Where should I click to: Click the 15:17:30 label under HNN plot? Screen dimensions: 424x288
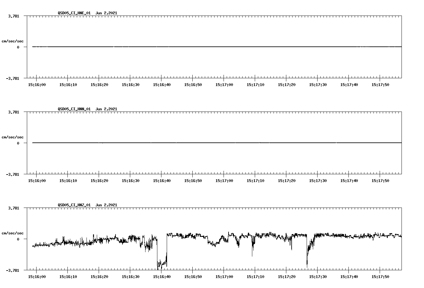(318, 181)
